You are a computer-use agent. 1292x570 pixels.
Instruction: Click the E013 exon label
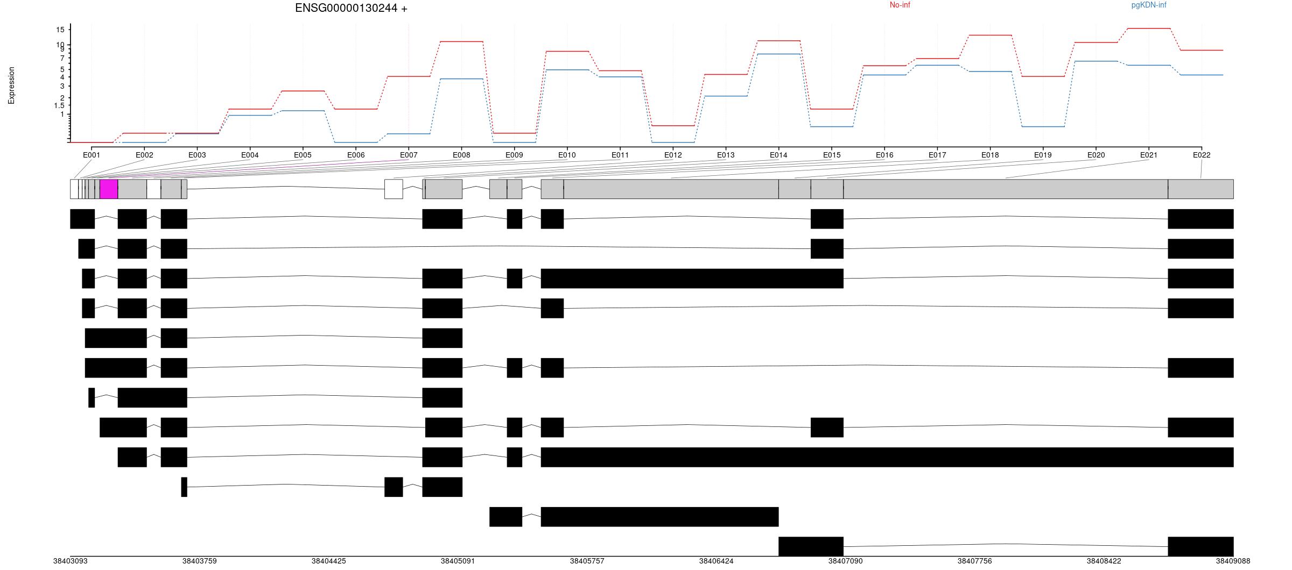click(726, 155)
